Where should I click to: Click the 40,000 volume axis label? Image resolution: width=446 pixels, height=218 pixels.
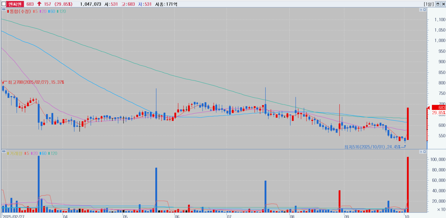pyautogui.click(x=439, y=191)
